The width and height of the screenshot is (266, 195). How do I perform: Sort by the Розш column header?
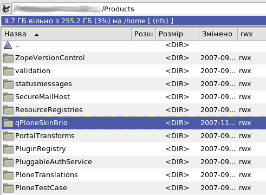[144, 34]
